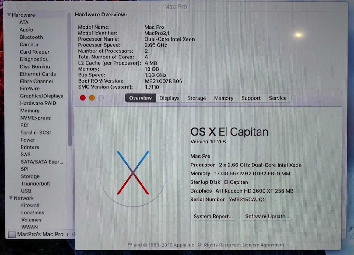354x255 pixels.
Task: Select SAS in the sidebar
Action: point(26,154)
